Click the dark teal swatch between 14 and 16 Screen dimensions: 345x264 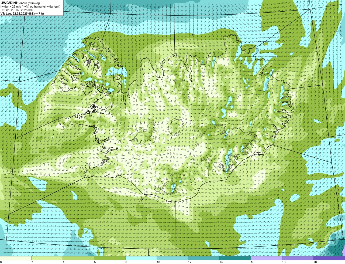point(235,258)
